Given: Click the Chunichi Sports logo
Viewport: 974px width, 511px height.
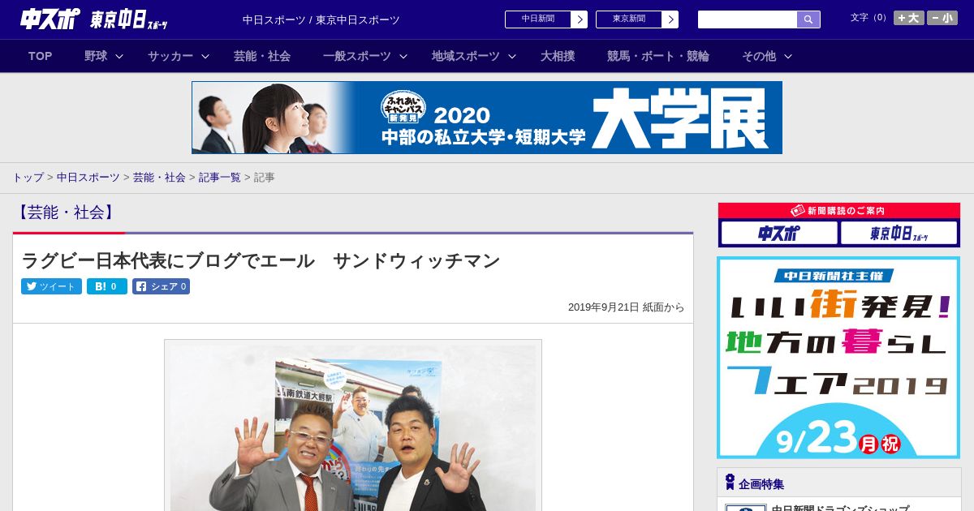Looking at the screenshot, I should pyautogui.click(x=50, y=19).
